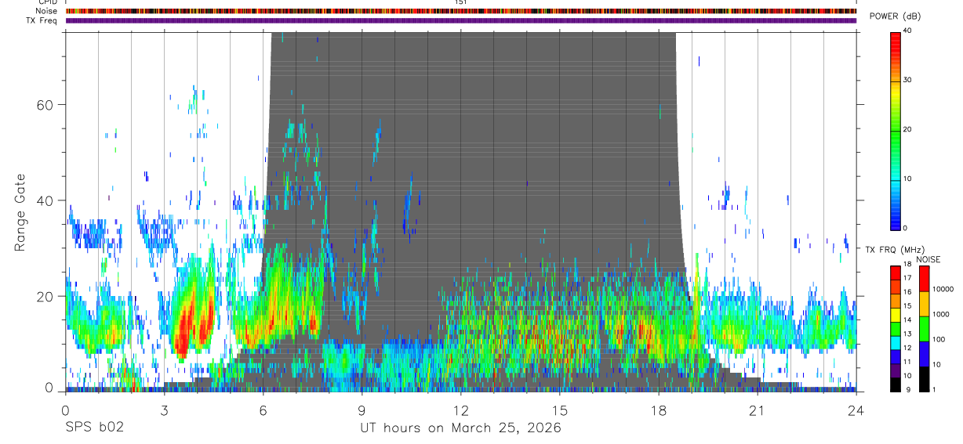Click x-axis tick label '15'
Viewport: 963px width, 444px height.
tap(560, 410)
